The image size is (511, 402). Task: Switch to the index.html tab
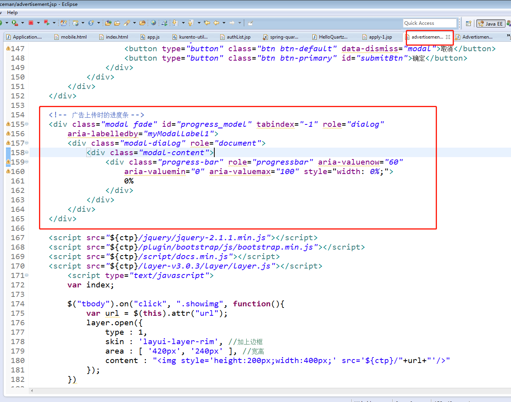pos(114,37)
